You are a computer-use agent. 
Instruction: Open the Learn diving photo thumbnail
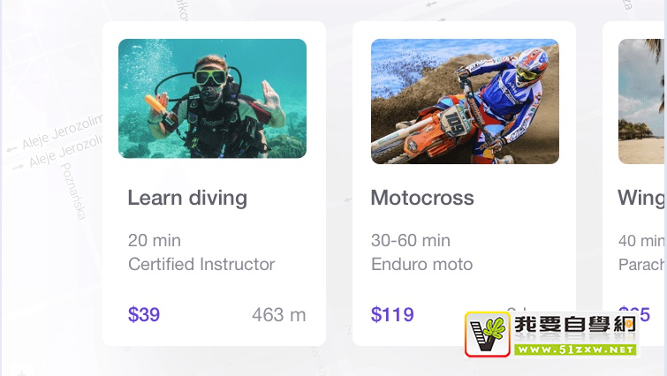212,99
